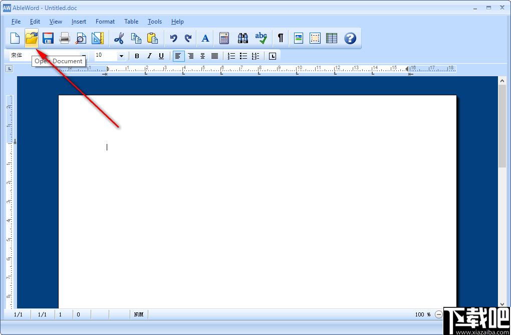Insert image using the picture icon
The image size is (511, 335).
[x=299, y=38]
